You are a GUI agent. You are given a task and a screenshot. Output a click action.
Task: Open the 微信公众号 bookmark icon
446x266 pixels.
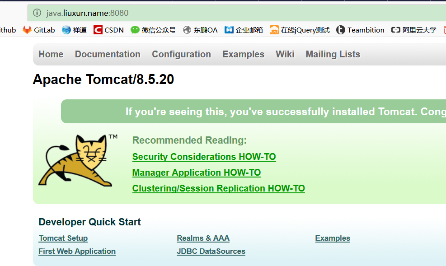tap(135, 30)
